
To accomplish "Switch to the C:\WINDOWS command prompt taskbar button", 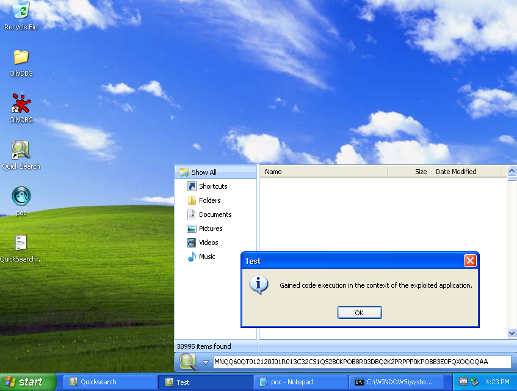I will pyautogui.click(x=396, y=382).
